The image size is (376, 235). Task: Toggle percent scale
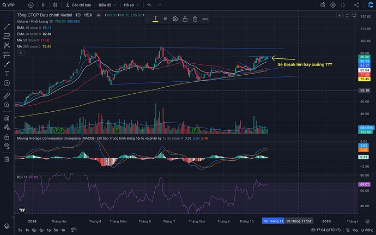pyautogui.click(x=348, y=230)
